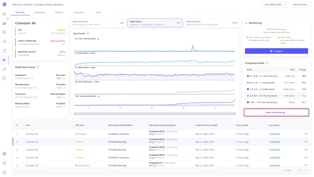Switch to the Properties tab
314x177 pixels.
[x=79, y=13]
